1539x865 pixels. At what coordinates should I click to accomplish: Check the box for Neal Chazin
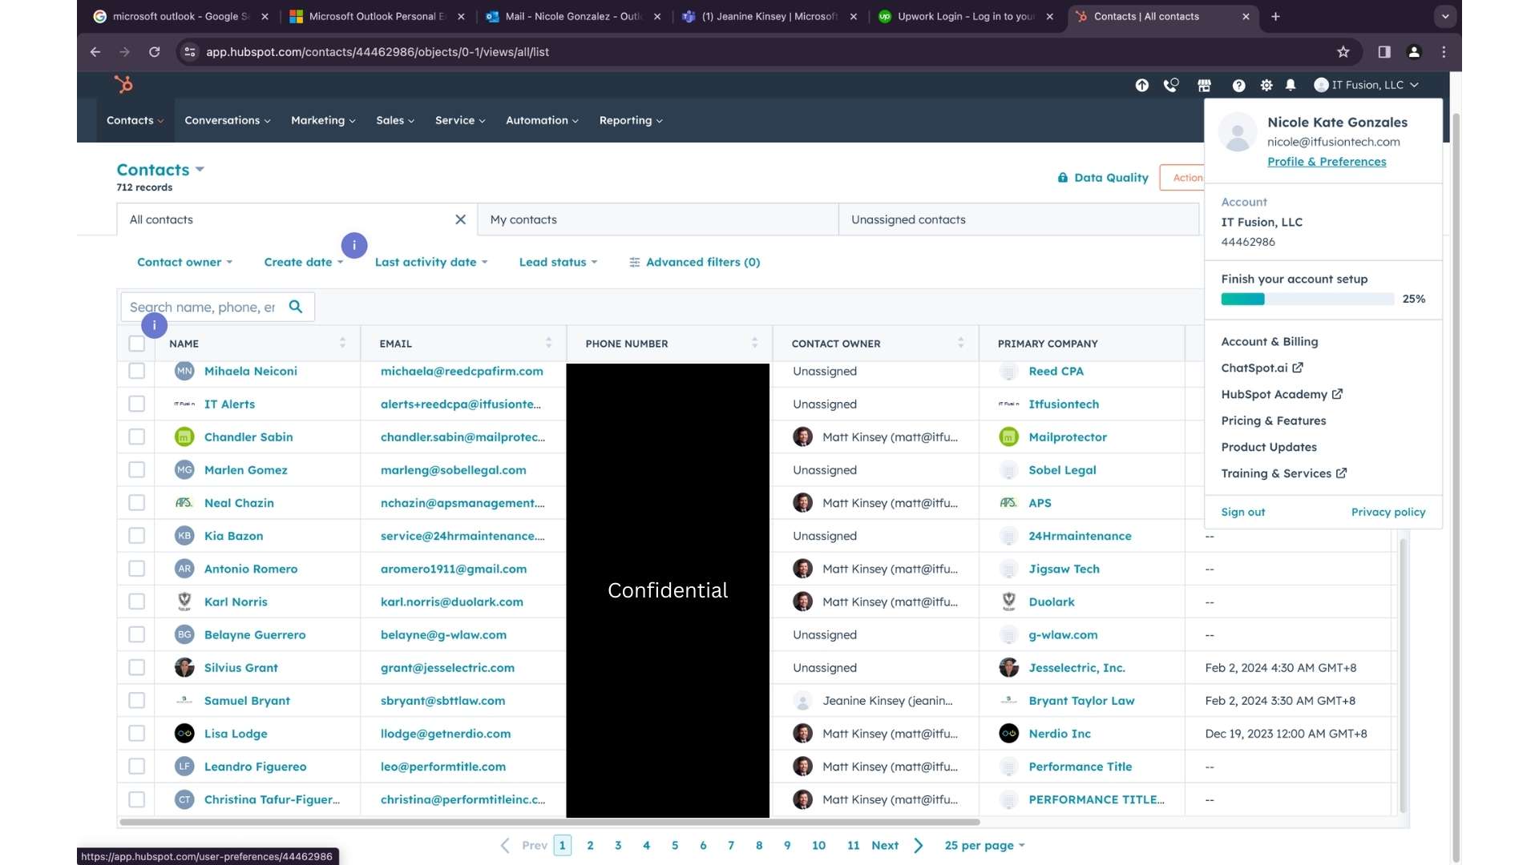click(137, 502)
